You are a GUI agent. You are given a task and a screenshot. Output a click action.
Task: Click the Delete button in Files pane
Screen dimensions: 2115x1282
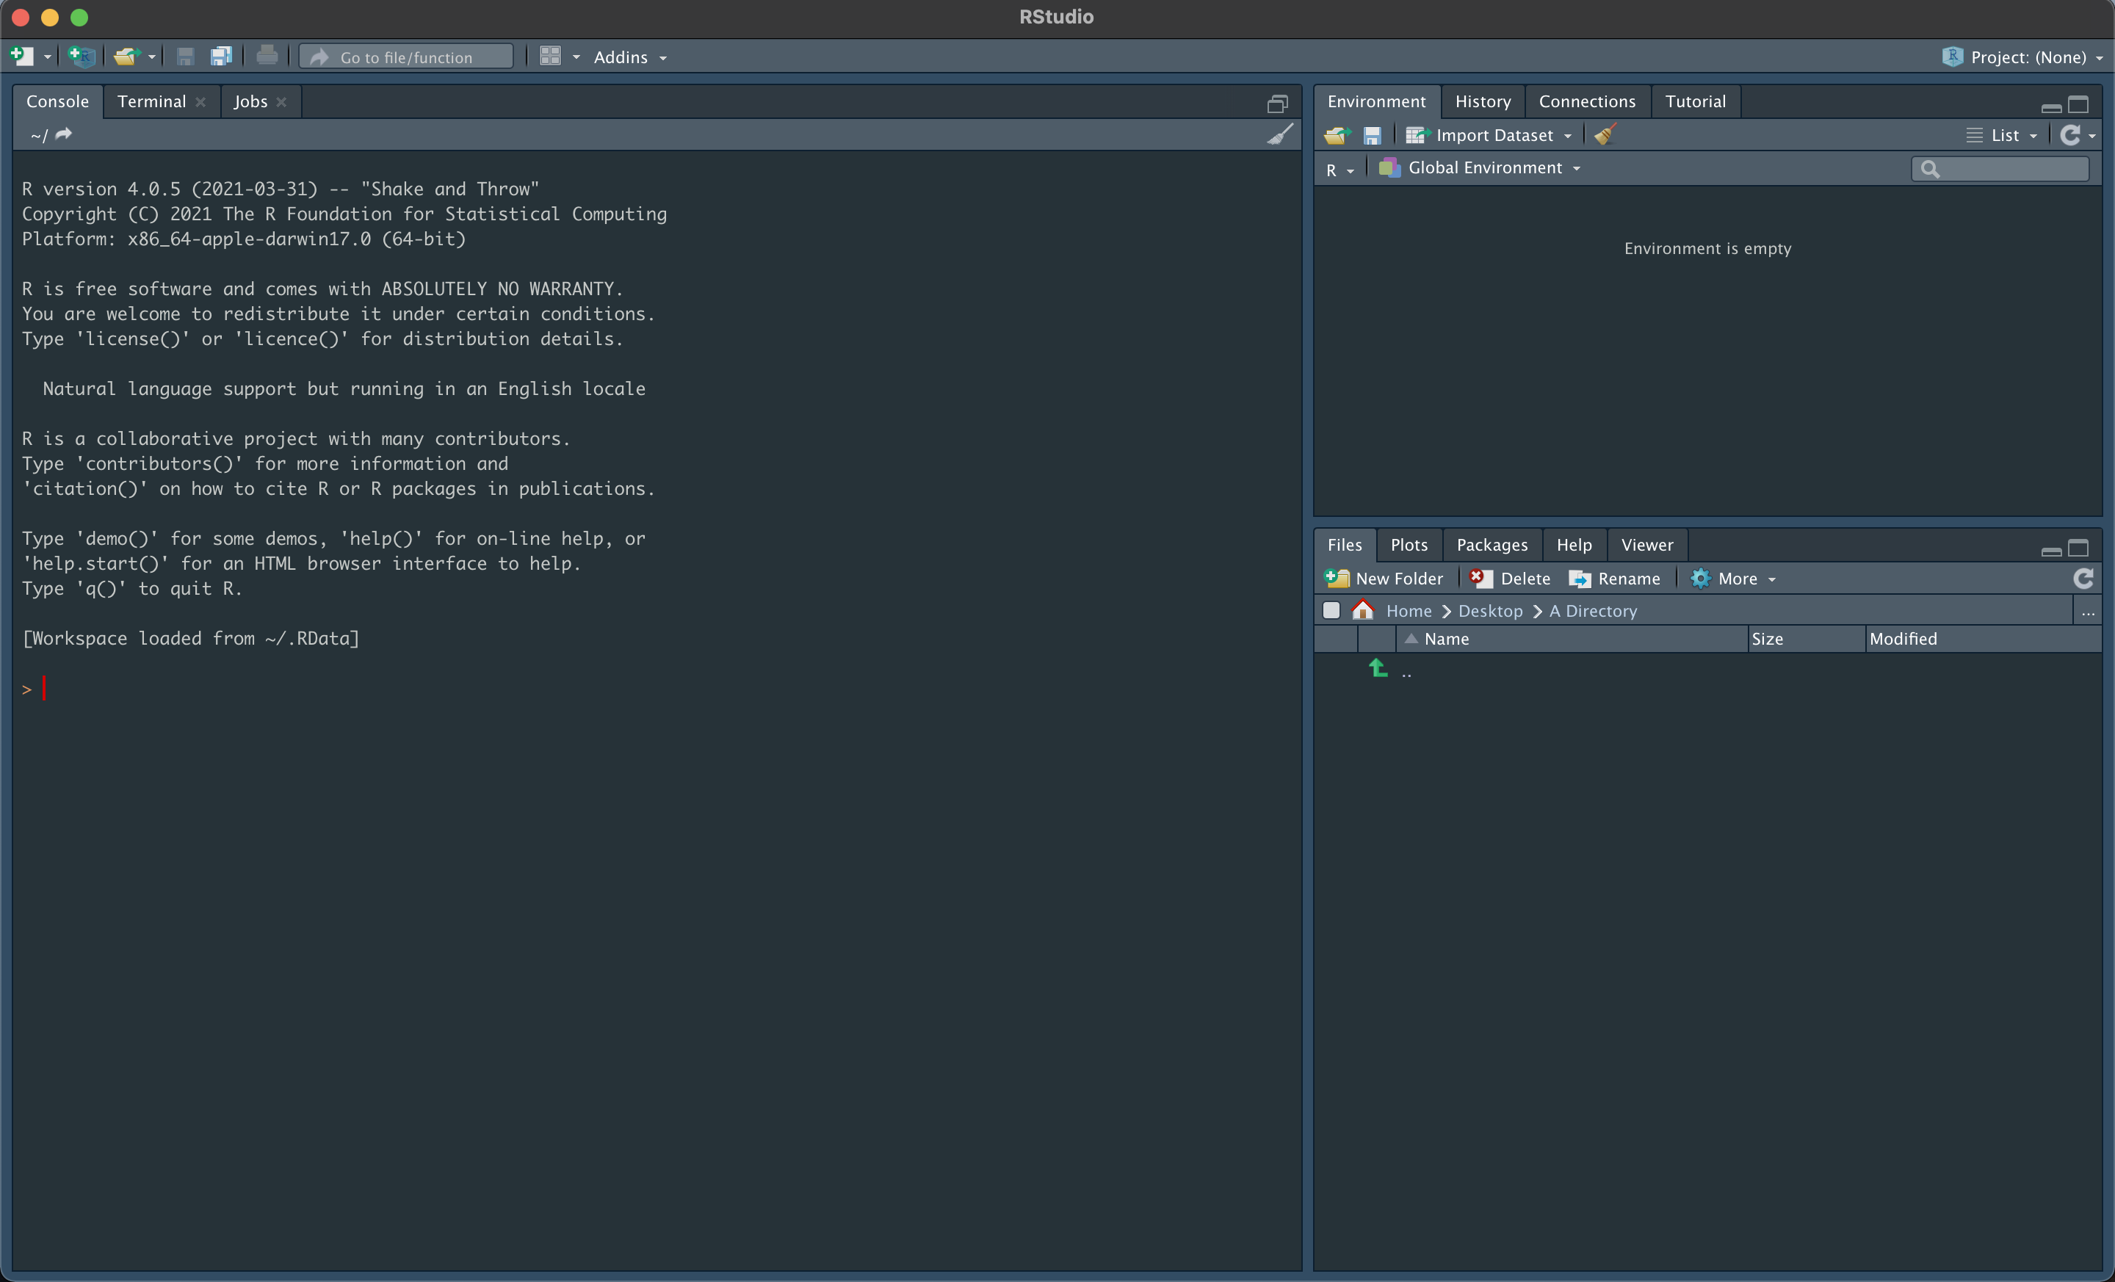1510,579
